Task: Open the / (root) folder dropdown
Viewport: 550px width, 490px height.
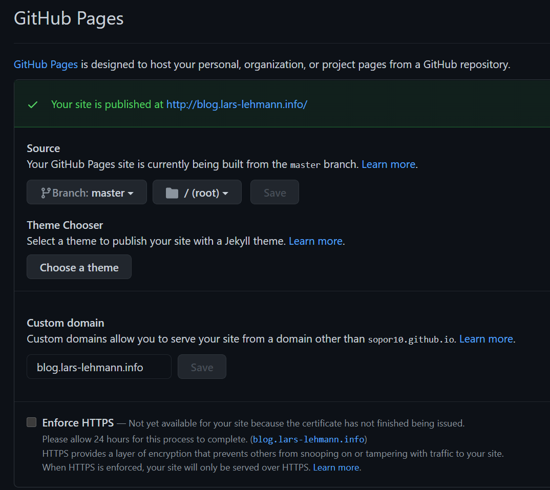Action: (x=197, y=192)
